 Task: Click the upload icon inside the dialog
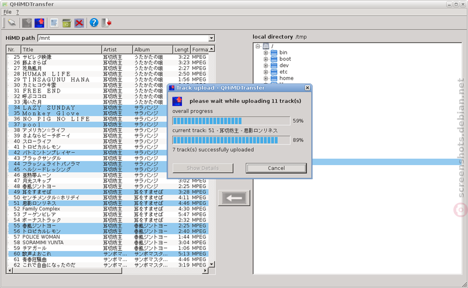click(177, 101)
